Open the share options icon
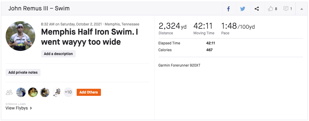The width and height of the screenshot is (309, 121). pos(257,9)
